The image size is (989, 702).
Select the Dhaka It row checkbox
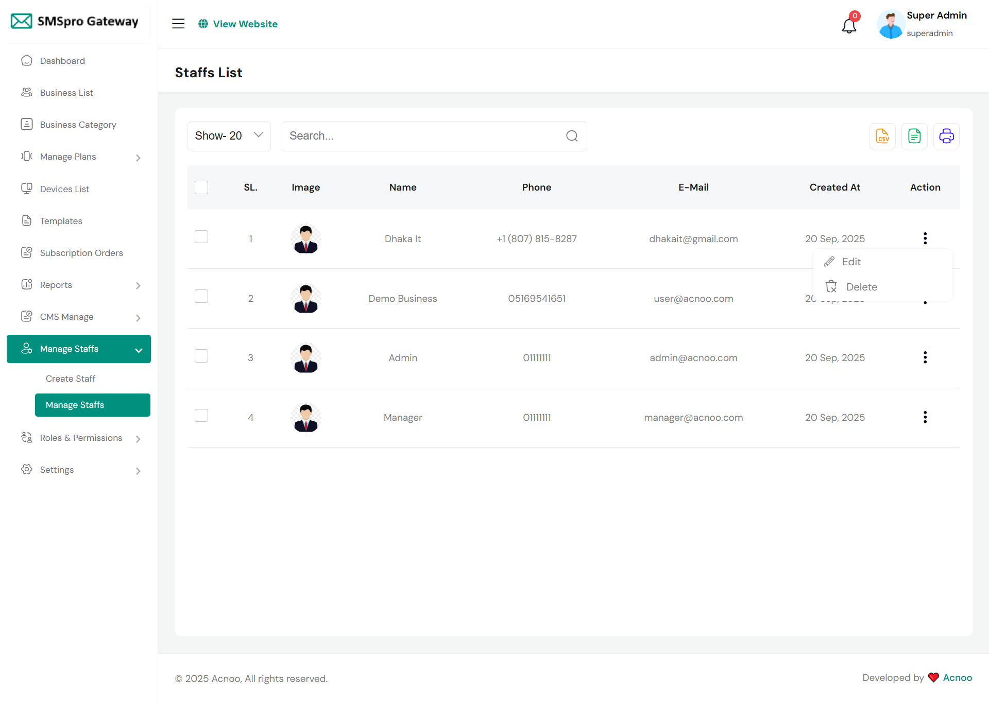click(201, 237)
